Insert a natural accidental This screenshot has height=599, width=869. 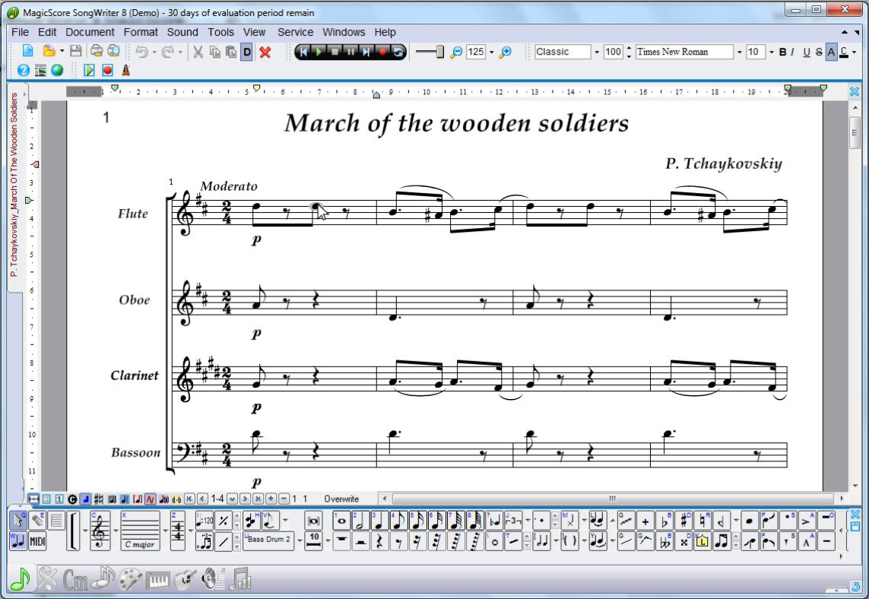(702, 521)
